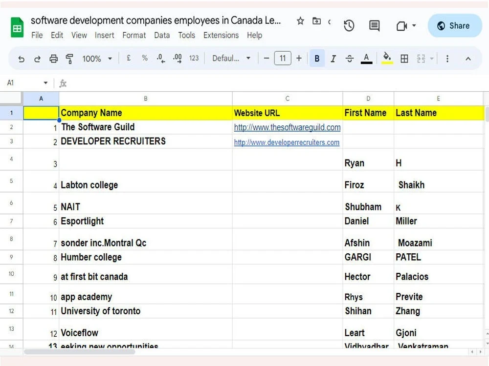
Task: Toggle italic formatting
Action: (x=333, y=59)
